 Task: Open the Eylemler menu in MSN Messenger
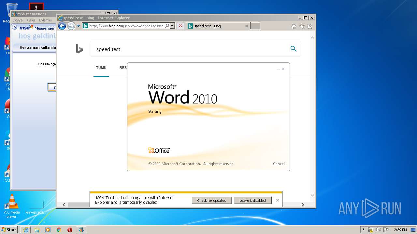(x=46, y=20)
